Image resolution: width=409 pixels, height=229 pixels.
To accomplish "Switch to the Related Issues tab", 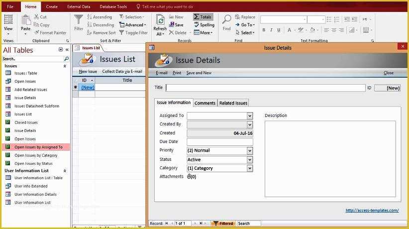I will pyautogui.click(x=233, y=103).
